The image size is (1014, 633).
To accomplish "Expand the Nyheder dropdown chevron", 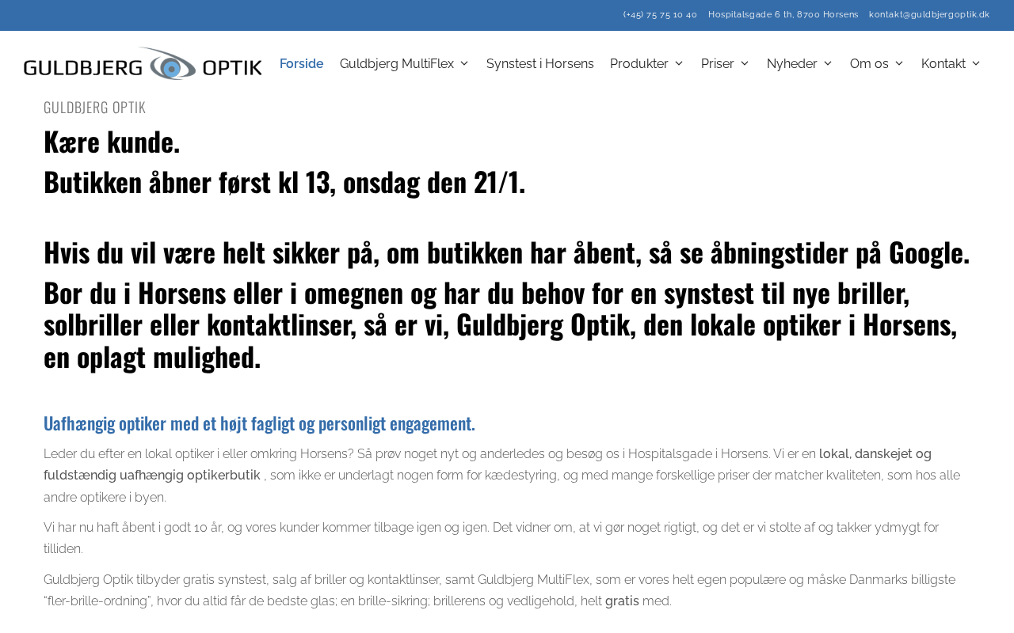I will point(828,63).
